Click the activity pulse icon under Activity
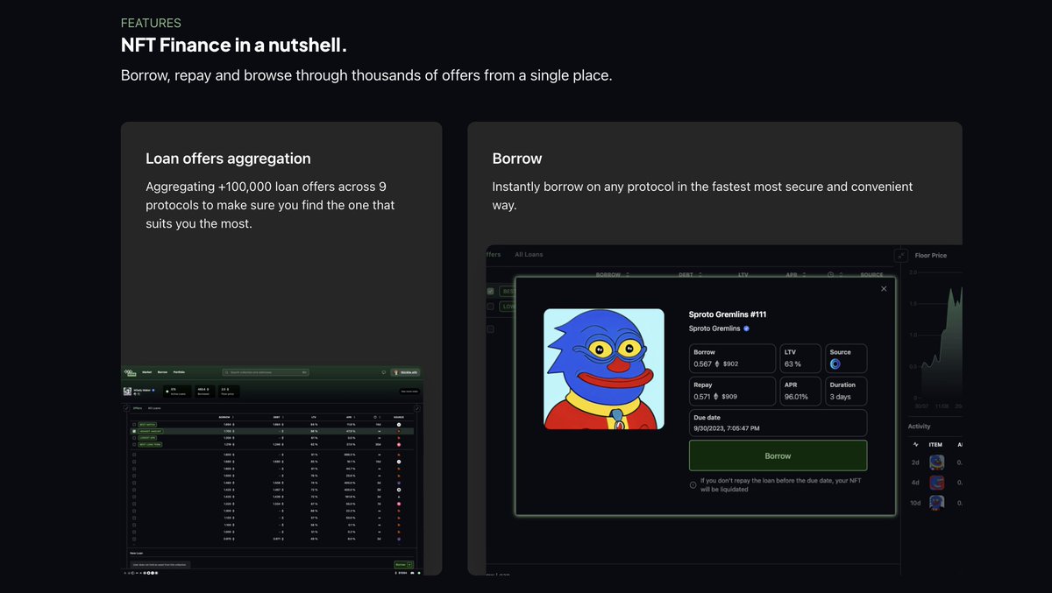 (916, 444)
